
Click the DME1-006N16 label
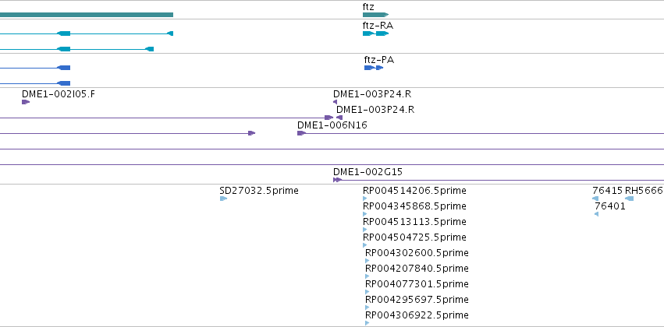tap(332, 125)
